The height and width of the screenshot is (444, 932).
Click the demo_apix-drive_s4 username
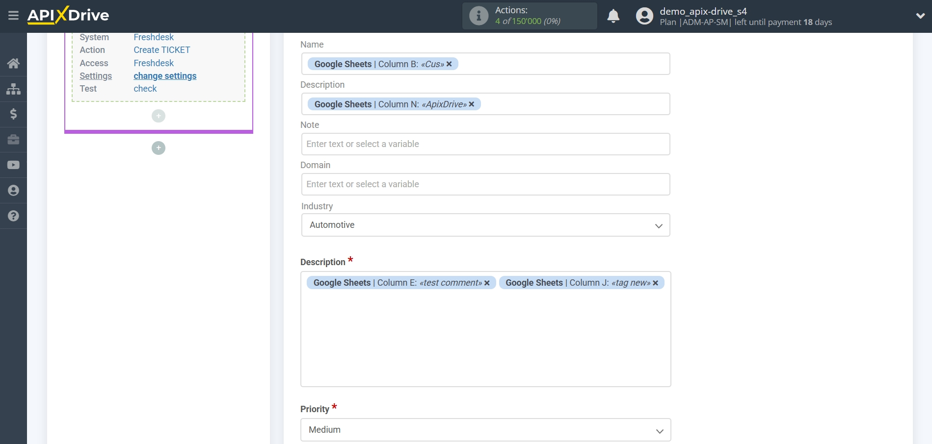[703, 11]
